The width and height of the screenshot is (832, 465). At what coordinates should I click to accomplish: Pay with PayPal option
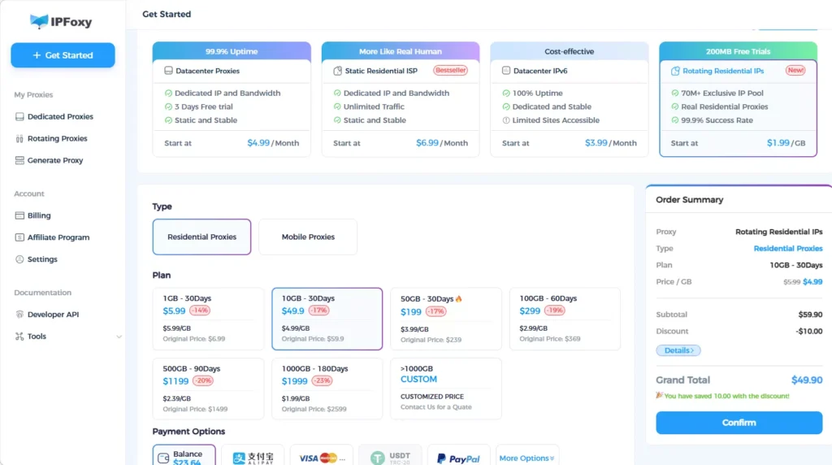point(458,458)
